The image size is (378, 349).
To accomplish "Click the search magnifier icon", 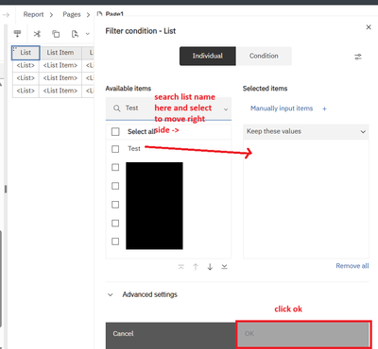I will tap(117, 108).
